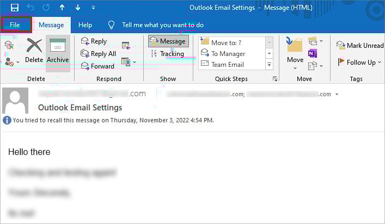The width and height of the screenshot is (385, 224).
Task: Forward the message
Action: point(97,66)
